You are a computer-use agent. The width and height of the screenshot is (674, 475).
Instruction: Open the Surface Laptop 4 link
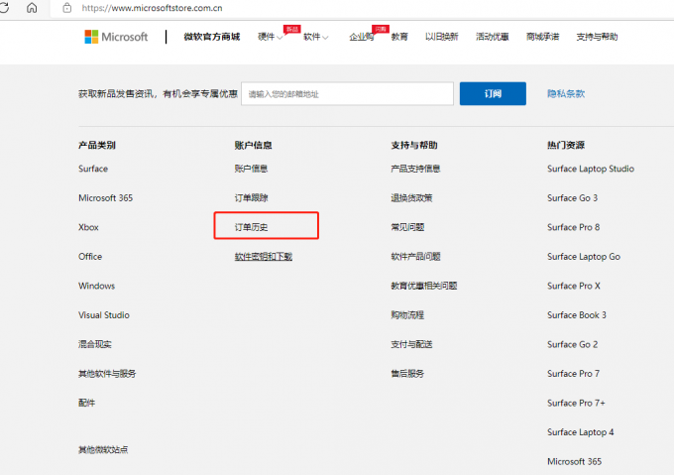tap(580, 432)
